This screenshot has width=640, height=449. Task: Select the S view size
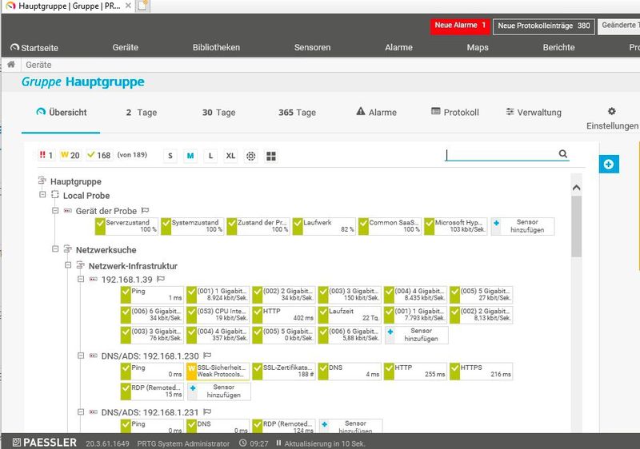[x=170, y=156]
